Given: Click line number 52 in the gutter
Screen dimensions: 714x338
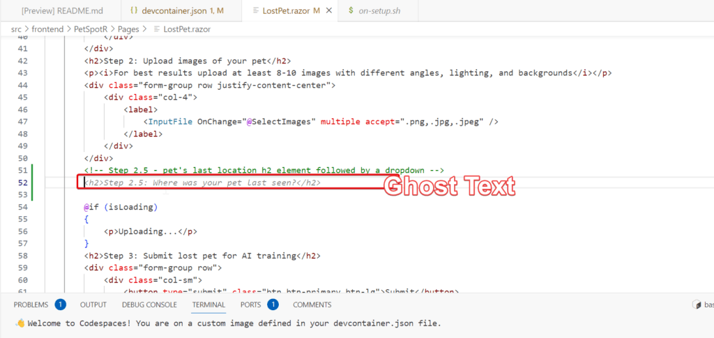Looking at the screenshot, I should pyautogui.click(x=22, y=183).
